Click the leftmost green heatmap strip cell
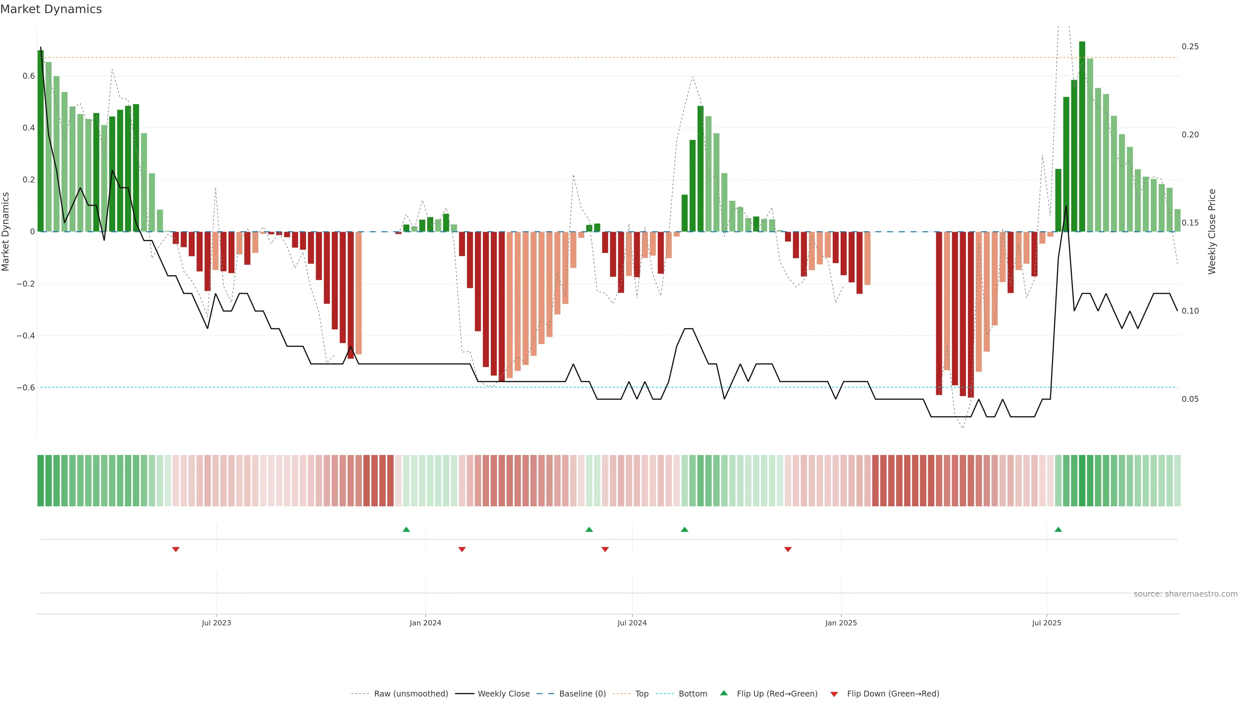The height and width of the screenshot is (705, 1254). [x=40, y=481]
